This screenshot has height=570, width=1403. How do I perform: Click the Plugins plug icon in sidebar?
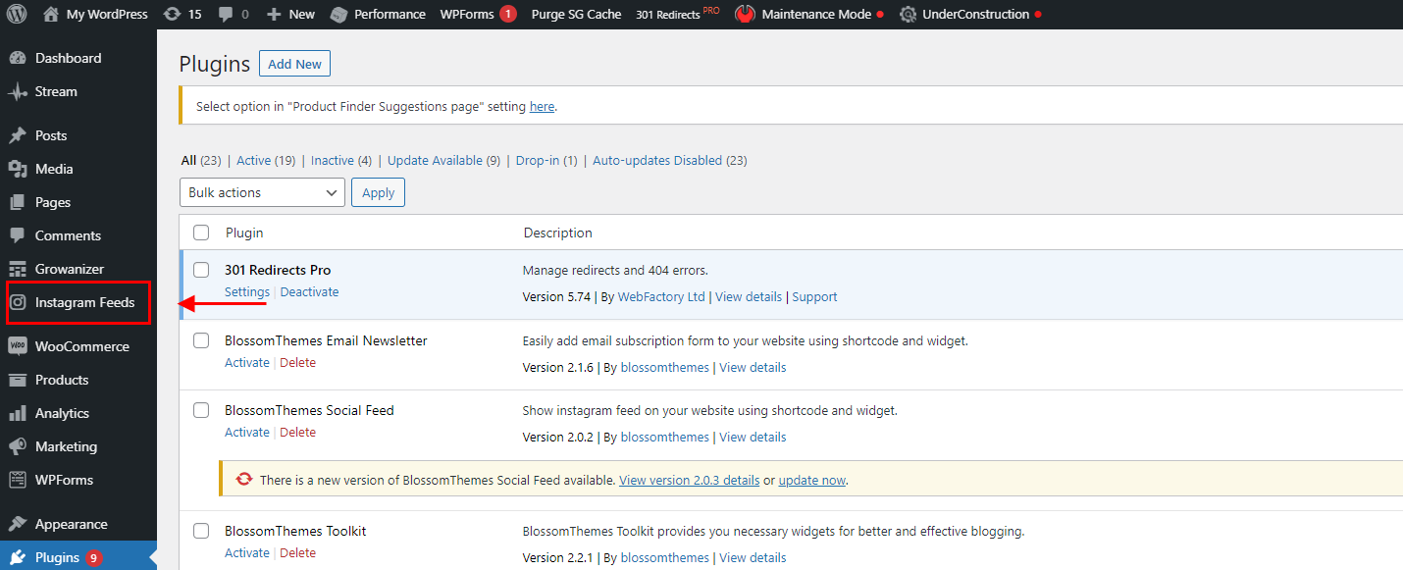[x=18, y=557]
